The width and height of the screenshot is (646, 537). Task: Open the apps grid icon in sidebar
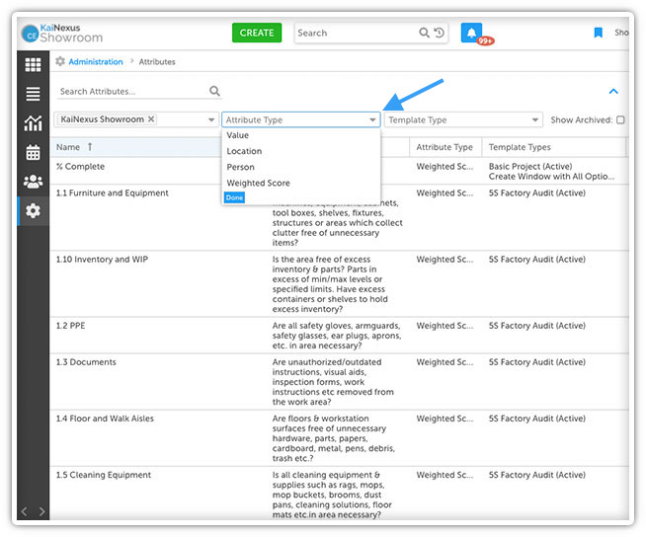point(33,65)
